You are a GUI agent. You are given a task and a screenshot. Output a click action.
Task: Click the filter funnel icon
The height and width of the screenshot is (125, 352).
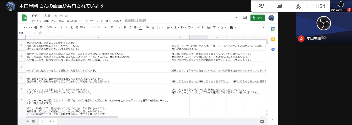[x=214, y=27]
